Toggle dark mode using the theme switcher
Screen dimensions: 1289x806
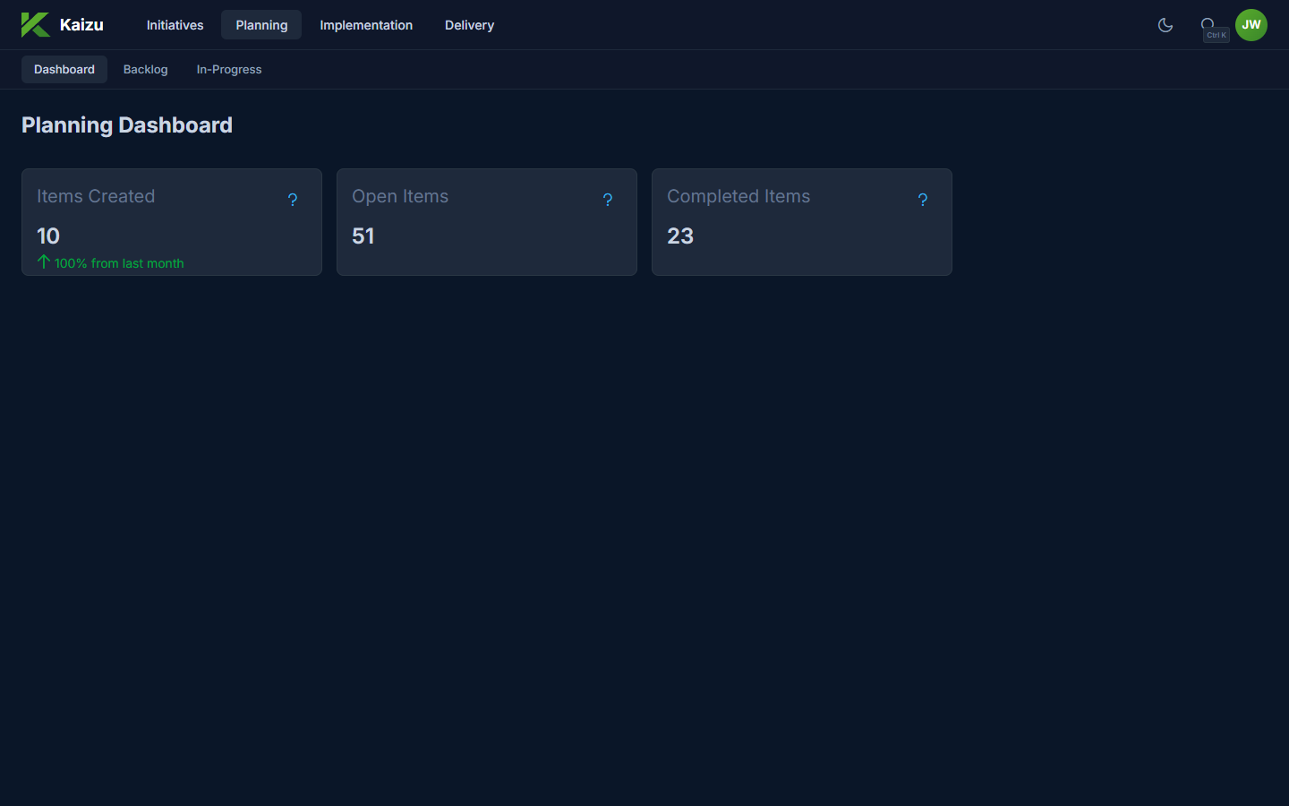[1165, 25]
